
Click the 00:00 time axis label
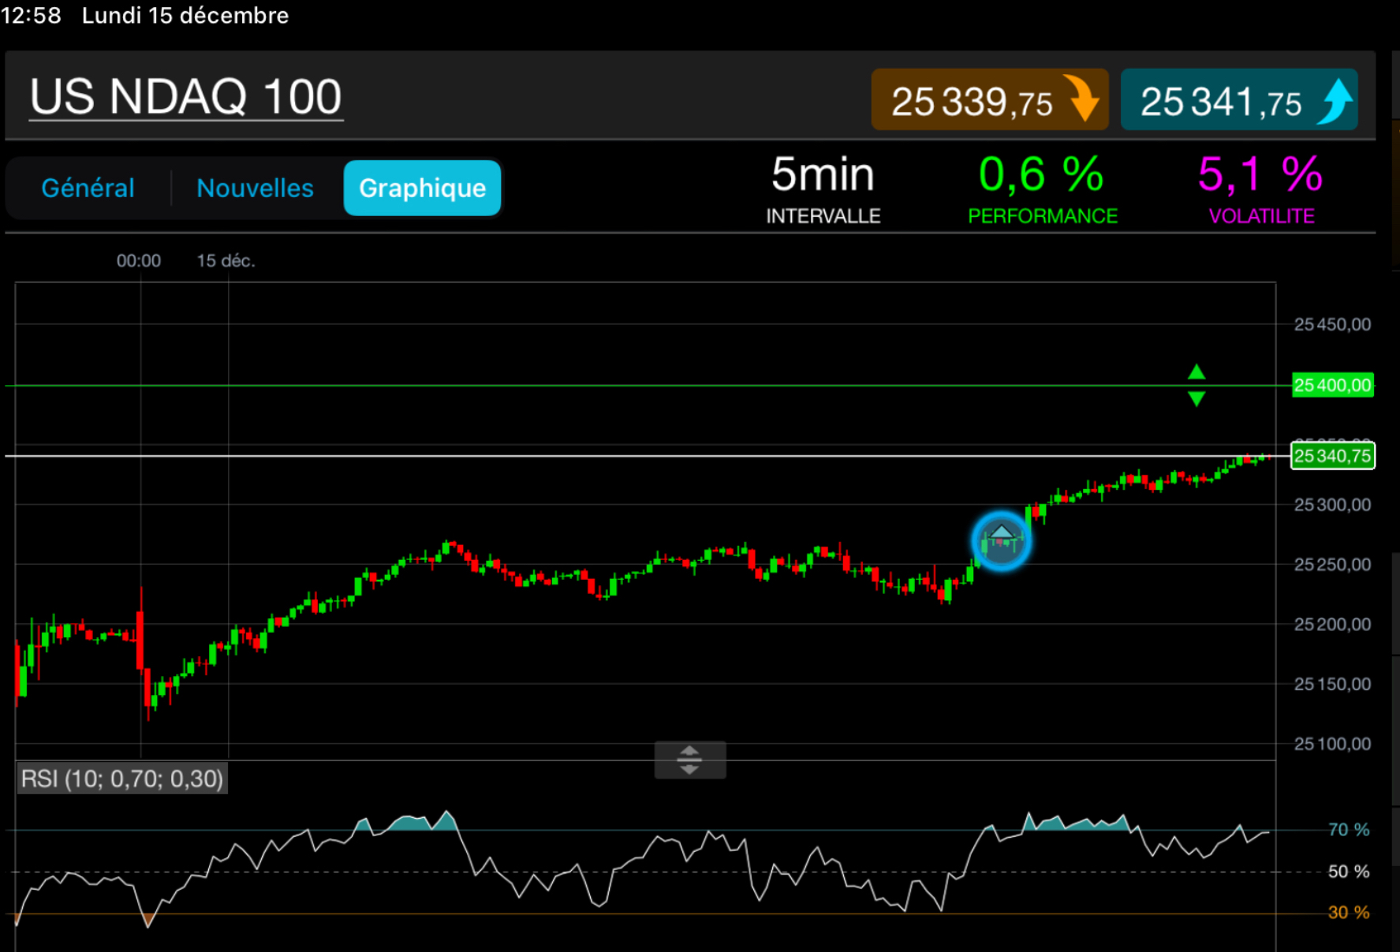[x=139, y=261]
